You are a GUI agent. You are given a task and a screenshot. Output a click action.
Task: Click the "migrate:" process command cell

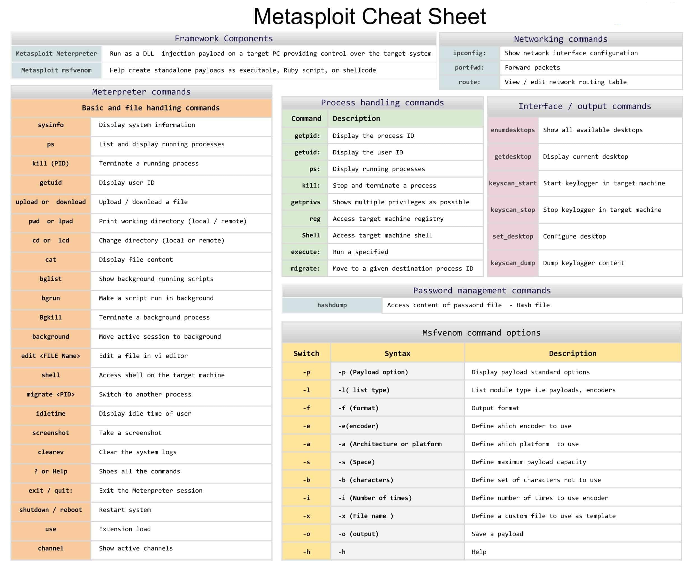point(305,269)
